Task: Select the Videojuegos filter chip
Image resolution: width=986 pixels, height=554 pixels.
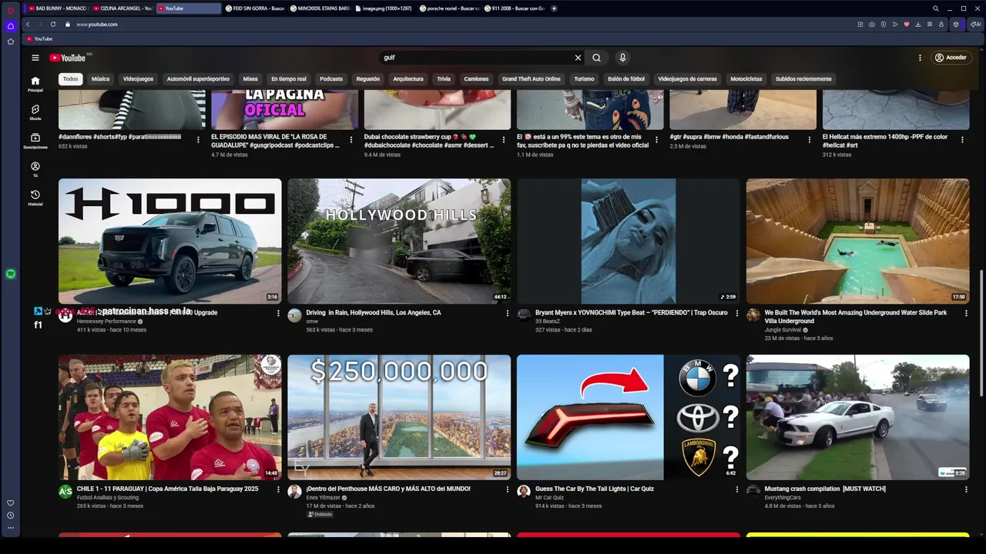Action: (x=139, y=78)
